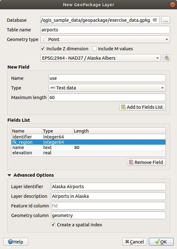Browse for database with the ellipsis button

(166, 20)
